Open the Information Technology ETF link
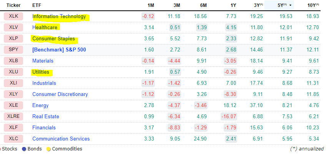 click(59, 17)
